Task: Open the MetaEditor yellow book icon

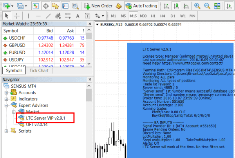Action: click(x=119, y=6)
